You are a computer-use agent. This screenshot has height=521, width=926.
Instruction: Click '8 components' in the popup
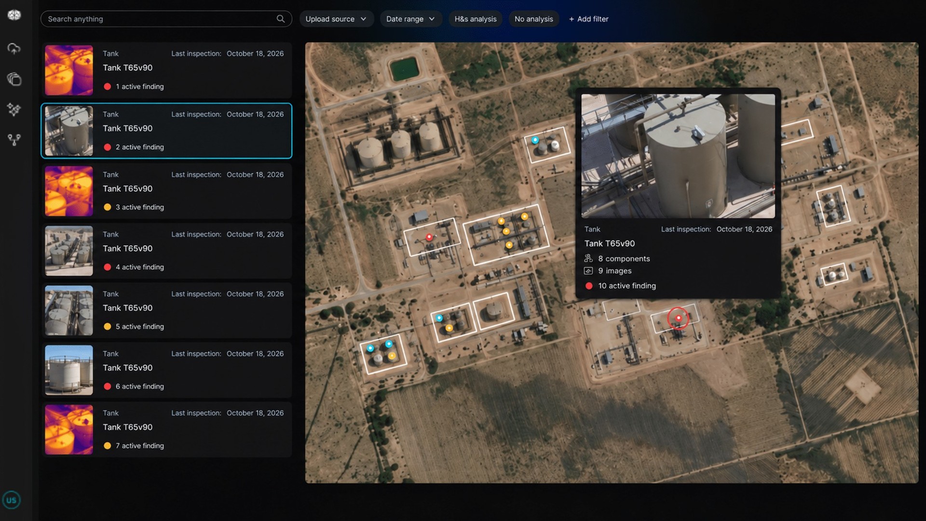point(624,259)
